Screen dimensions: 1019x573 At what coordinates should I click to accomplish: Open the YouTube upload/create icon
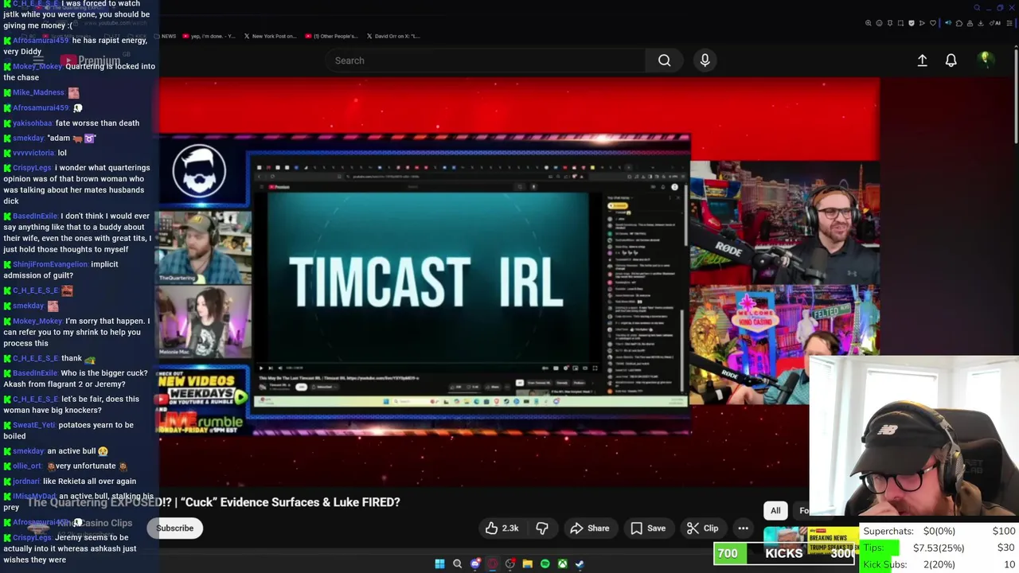pyautogui.click(x=922, y=60)
